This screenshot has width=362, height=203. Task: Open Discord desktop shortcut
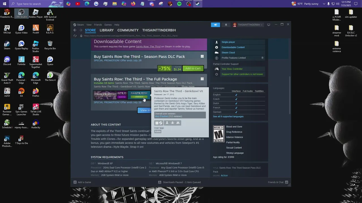pos(7,61)
